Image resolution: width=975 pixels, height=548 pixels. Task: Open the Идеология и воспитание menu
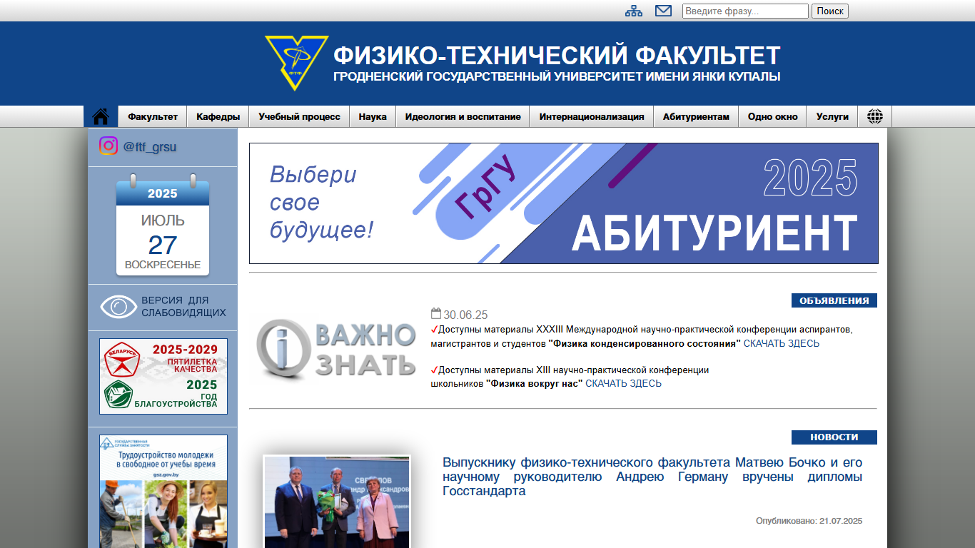[x=463, y=116]
